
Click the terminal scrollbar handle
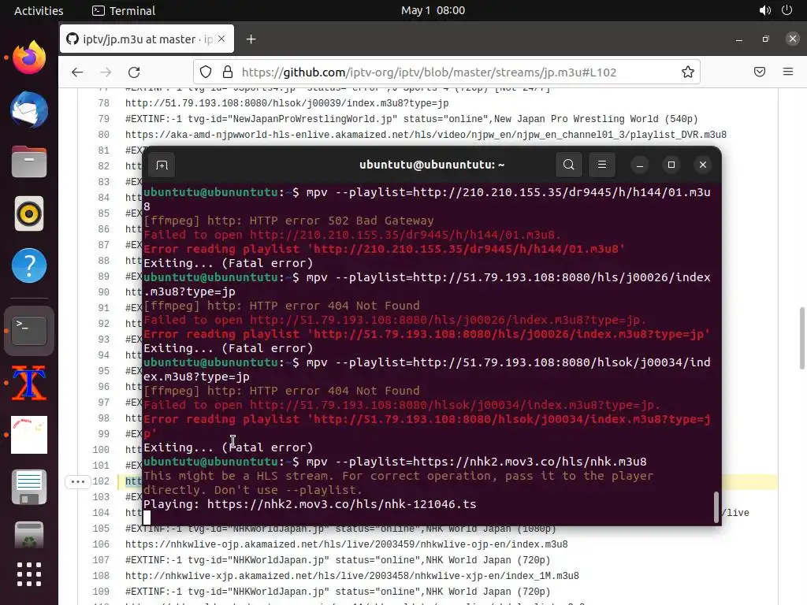click(x=716, y=507)
